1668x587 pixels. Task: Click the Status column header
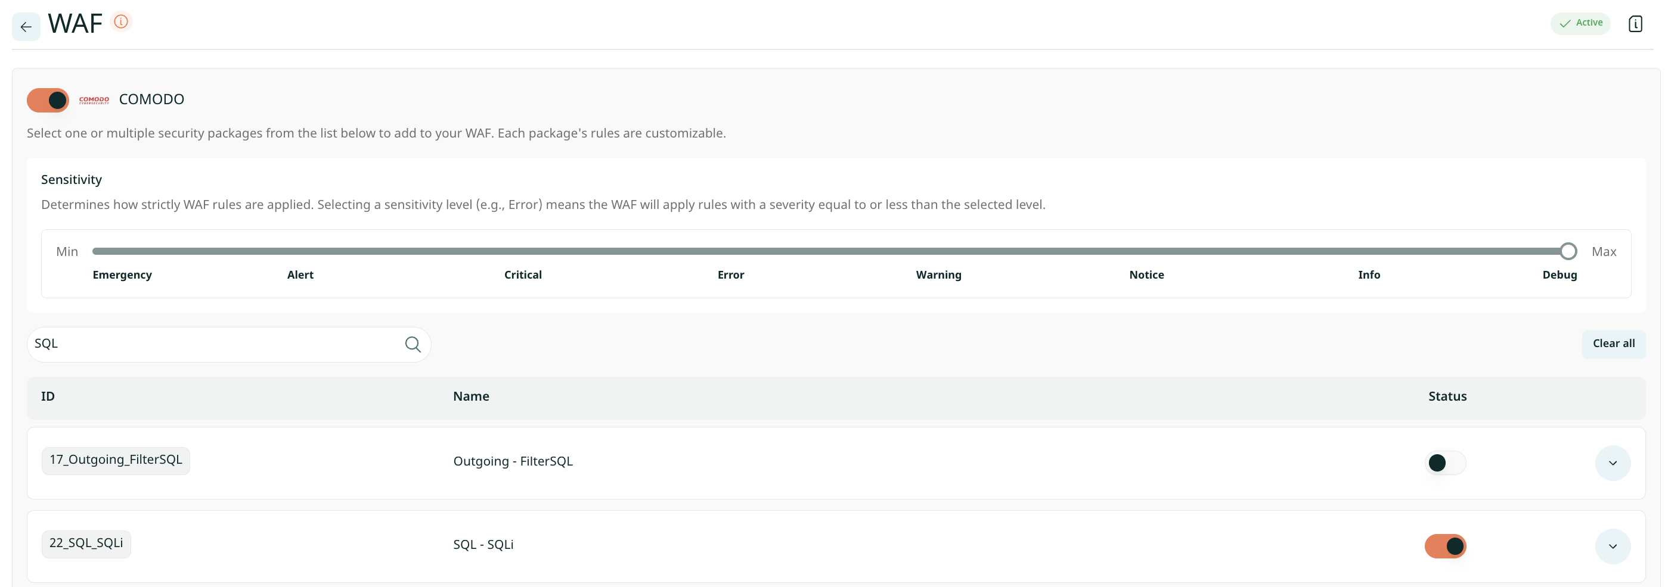[1447, 396]
